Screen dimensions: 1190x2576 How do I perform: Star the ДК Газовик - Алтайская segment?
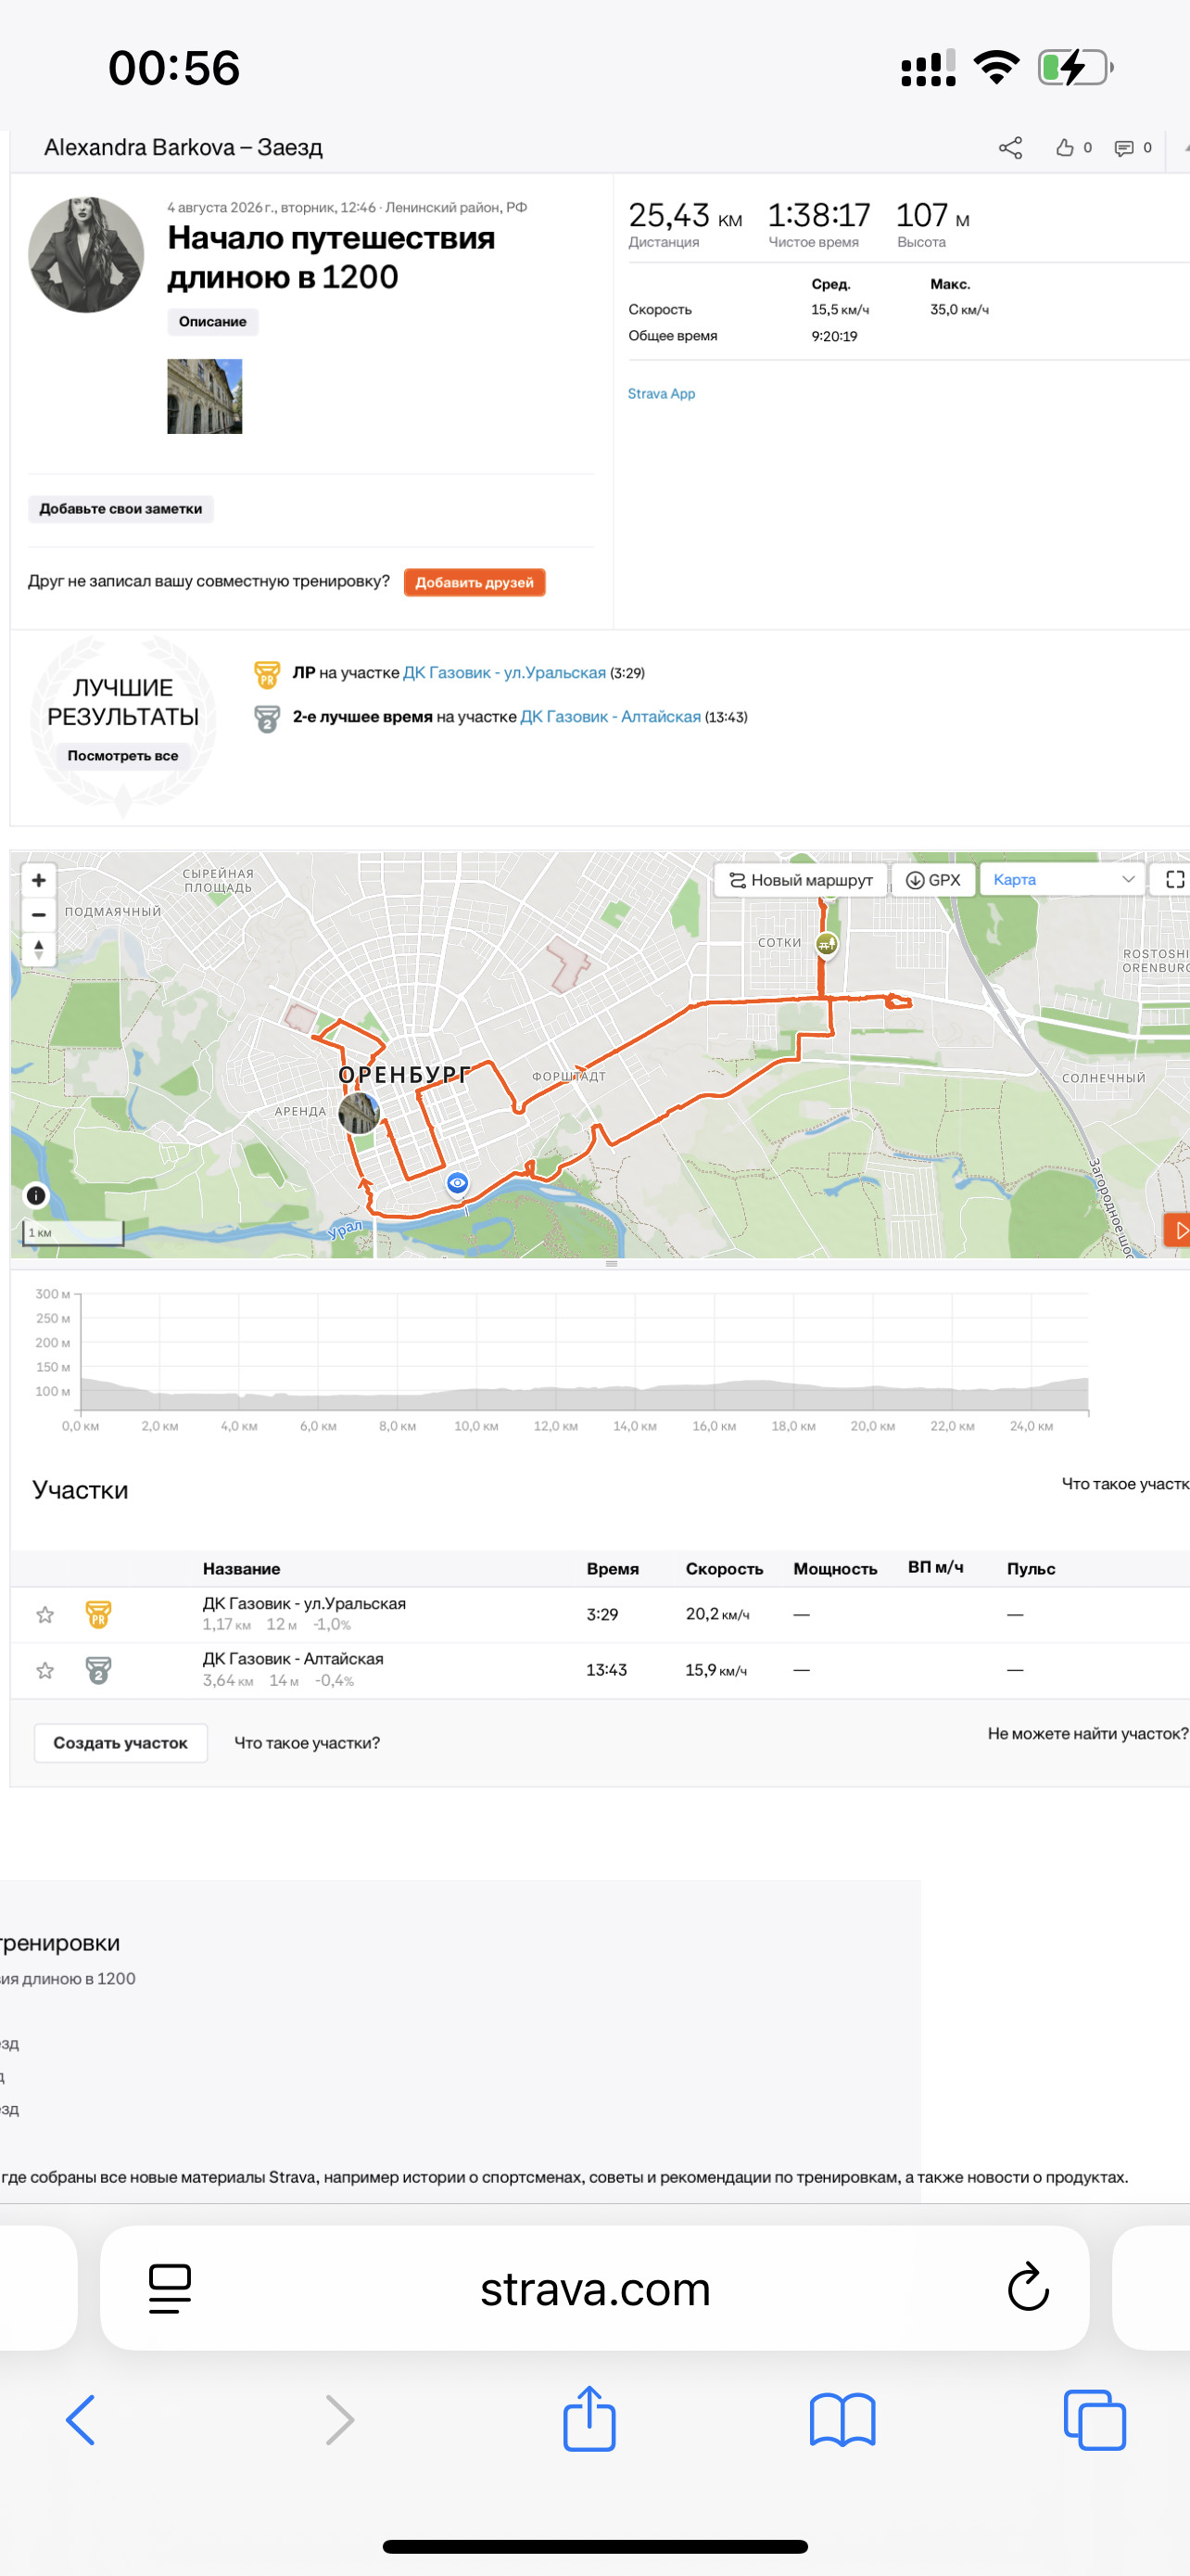45,1670
